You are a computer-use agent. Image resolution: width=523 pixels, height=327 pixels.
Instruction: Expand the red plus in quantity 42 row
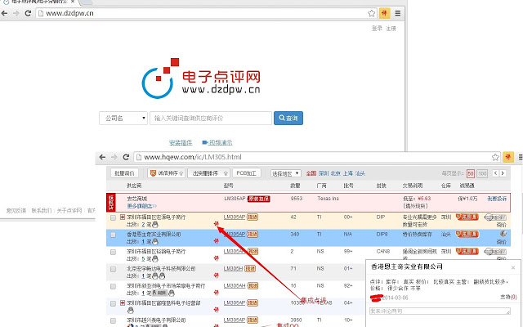(x=123, y=217)
